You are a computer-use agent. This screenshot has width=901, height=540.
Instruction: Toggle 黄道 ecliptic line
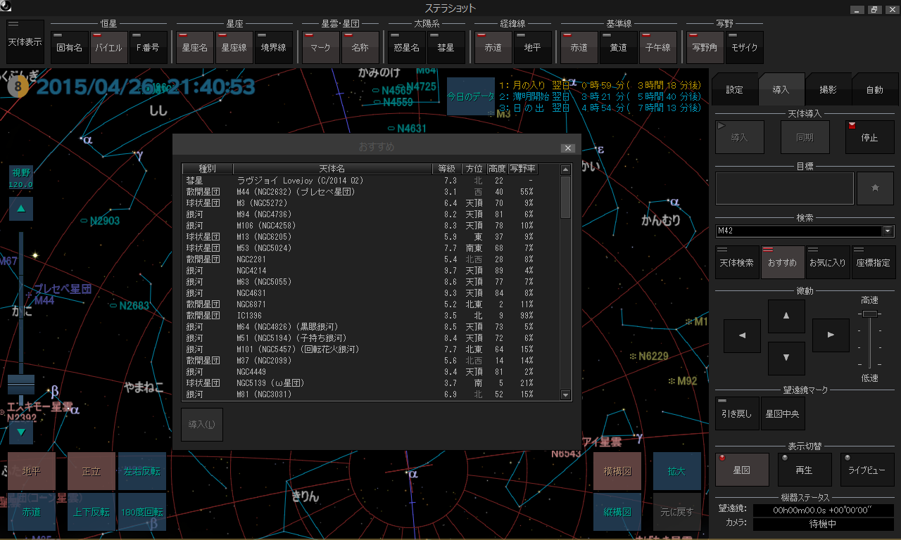coord(618,47)
